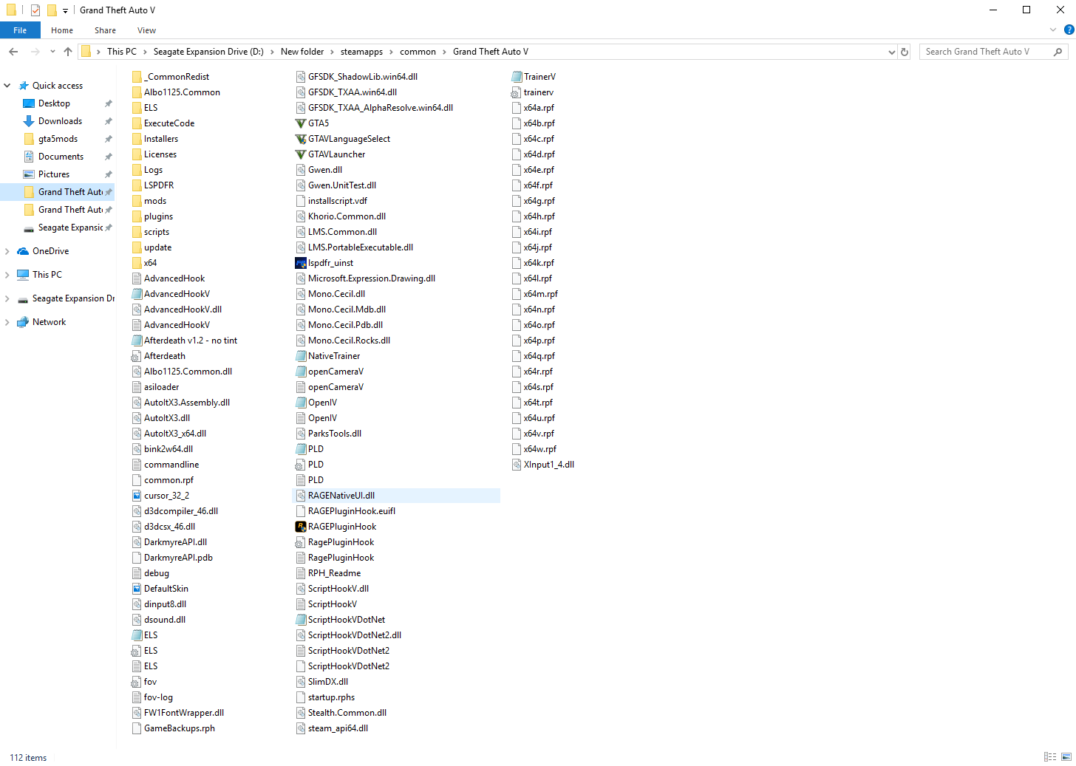This screenshot has height=766, width=1076.
Task: Click the ScriptHookVDotNet file icon
Action: [300, 620]
